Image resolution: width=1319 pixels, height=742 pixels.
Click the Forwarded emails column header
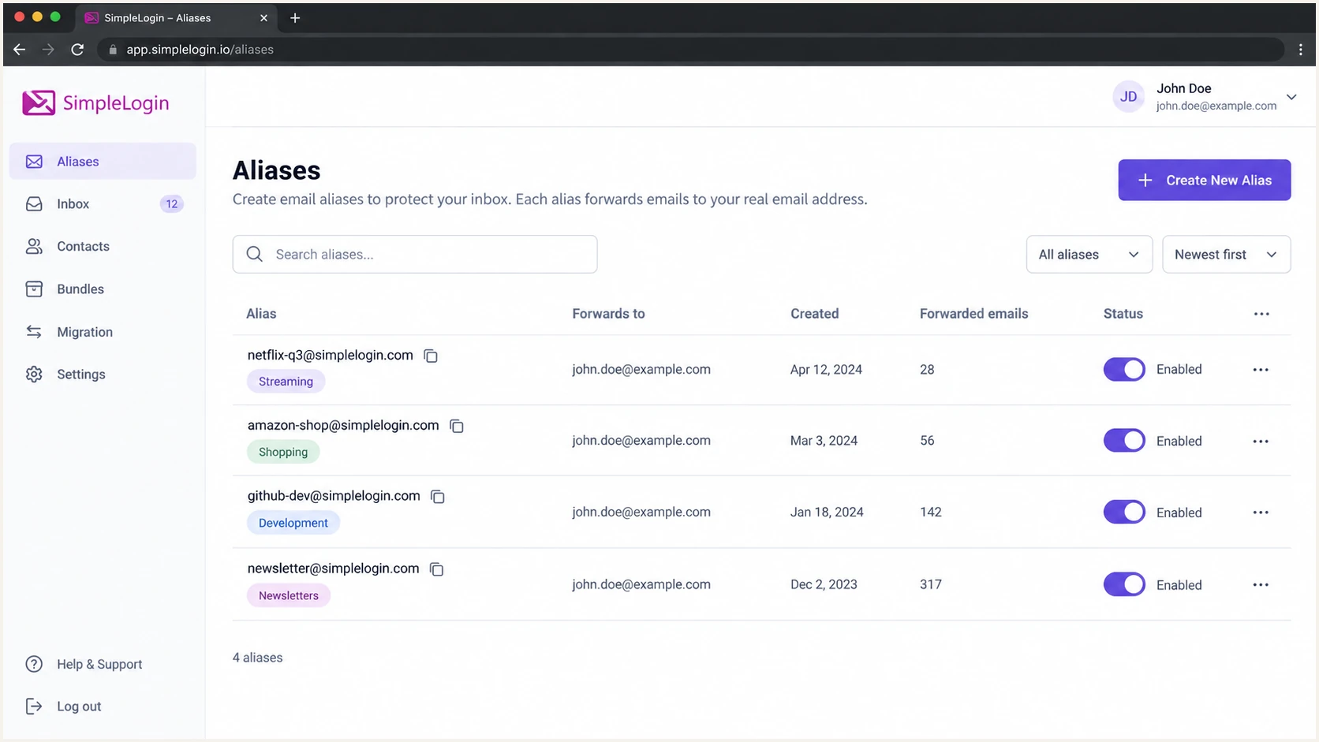click(x=973, y=314)
